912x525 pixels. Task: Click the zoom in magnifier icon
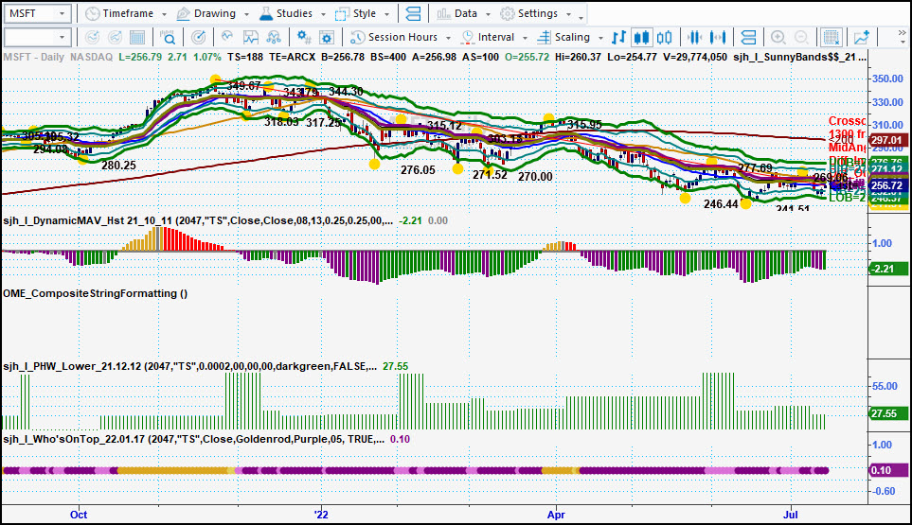click(x=778, y=37)
